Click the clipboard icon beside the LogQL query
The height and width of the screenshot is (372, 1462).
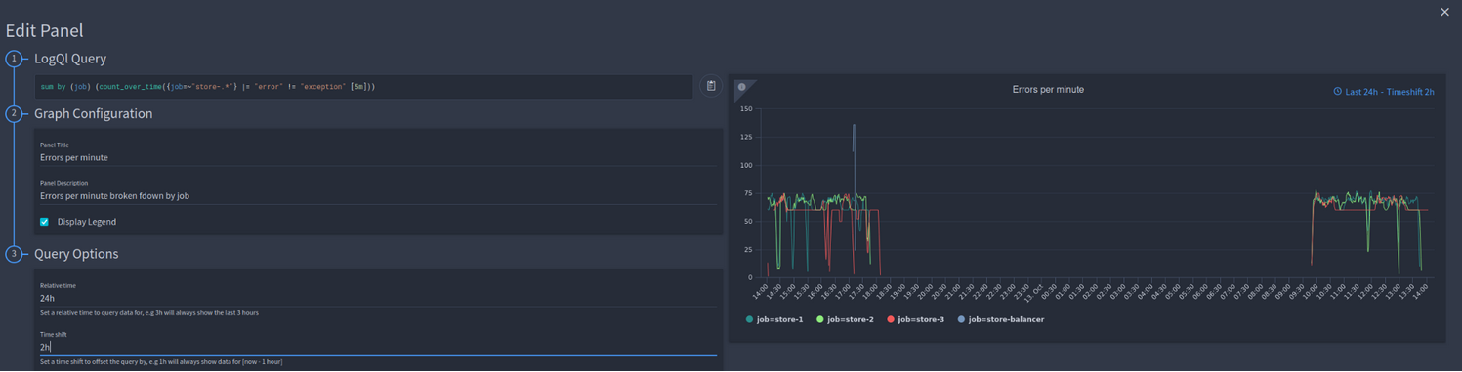pyautogui.click(x=711, y=86)
